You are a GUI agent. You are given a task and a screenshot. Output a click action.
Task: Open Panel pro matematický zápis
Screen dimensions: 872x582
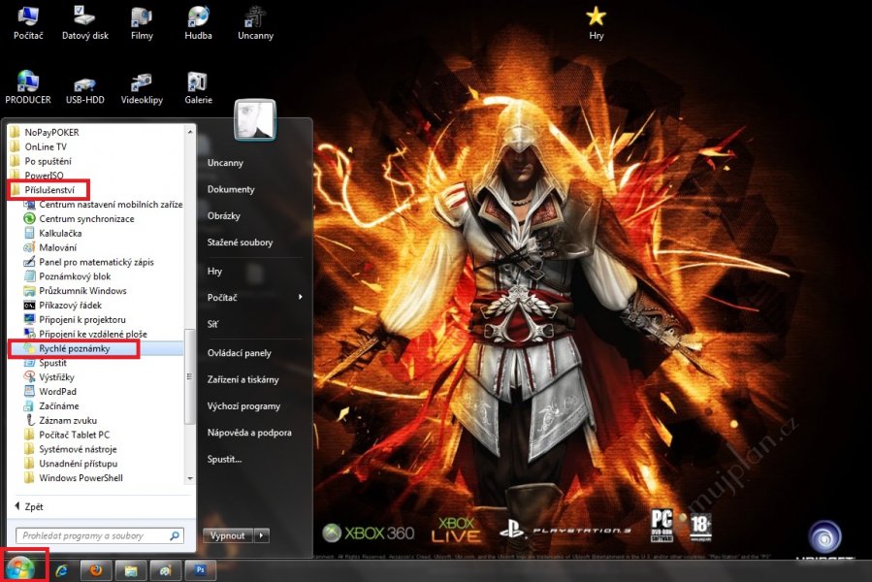(96, 262)
